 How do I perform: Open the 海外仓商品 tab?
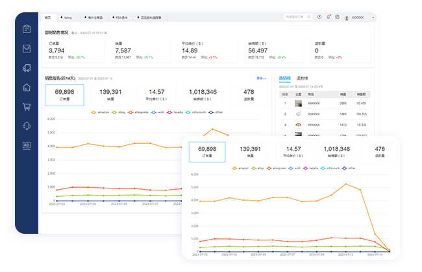tap(93, 17)
